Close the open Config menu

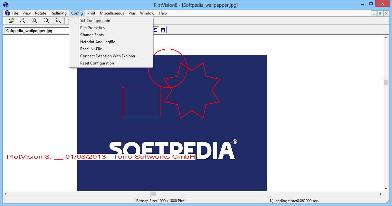point(77,13)
